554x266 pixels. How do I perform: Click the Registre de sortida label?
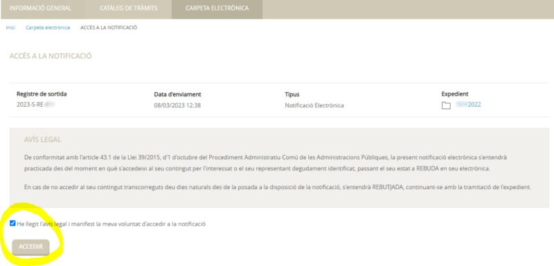tap(42, 94)
